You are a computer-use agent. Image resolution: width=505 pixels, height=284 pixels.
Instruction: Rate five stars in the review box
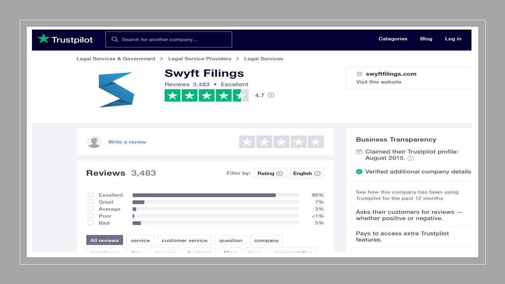316,142
